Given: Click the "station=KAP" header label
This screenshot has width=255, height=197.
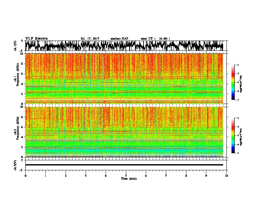Looking at the screenshot, I should [x=119, y=39].
